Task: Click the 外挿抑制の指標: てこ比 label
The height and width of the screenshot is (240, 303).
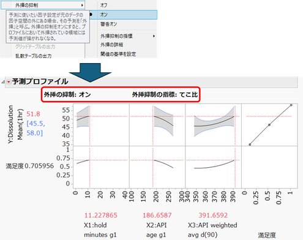Action: [x=165, y=94]
